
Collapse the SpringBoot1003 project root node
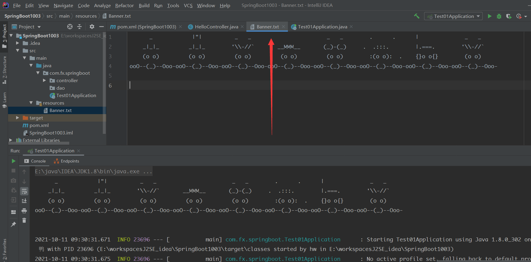pos(11,36)
